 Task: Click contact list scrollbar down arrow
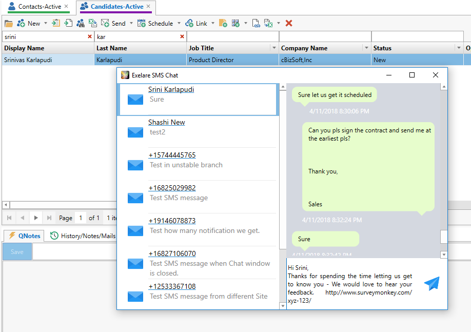(x=283, y=306)
